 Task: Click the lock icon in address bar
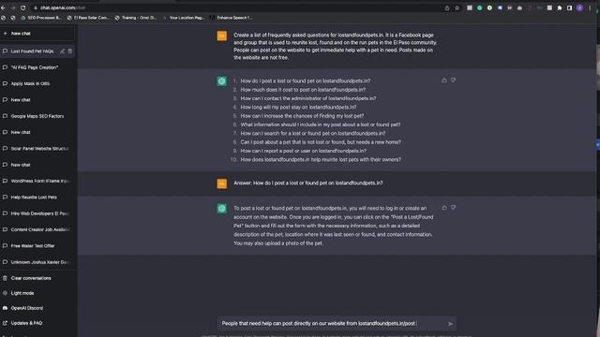(x=36, y=7)
